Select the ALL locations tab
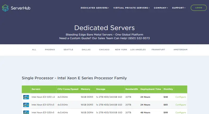The width and height of the screenshot is (209, 114). pyautogui.click(x=34, y=49)
